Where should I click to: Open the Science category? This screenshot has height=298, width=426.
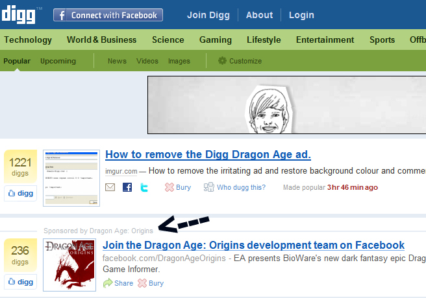pyautogui.click(x=168, y=40)
